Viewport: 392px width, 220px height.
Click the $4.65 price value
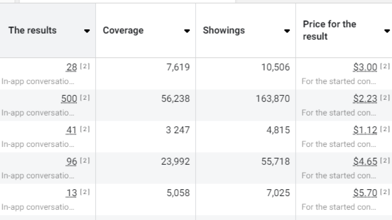tap(365, 162)
